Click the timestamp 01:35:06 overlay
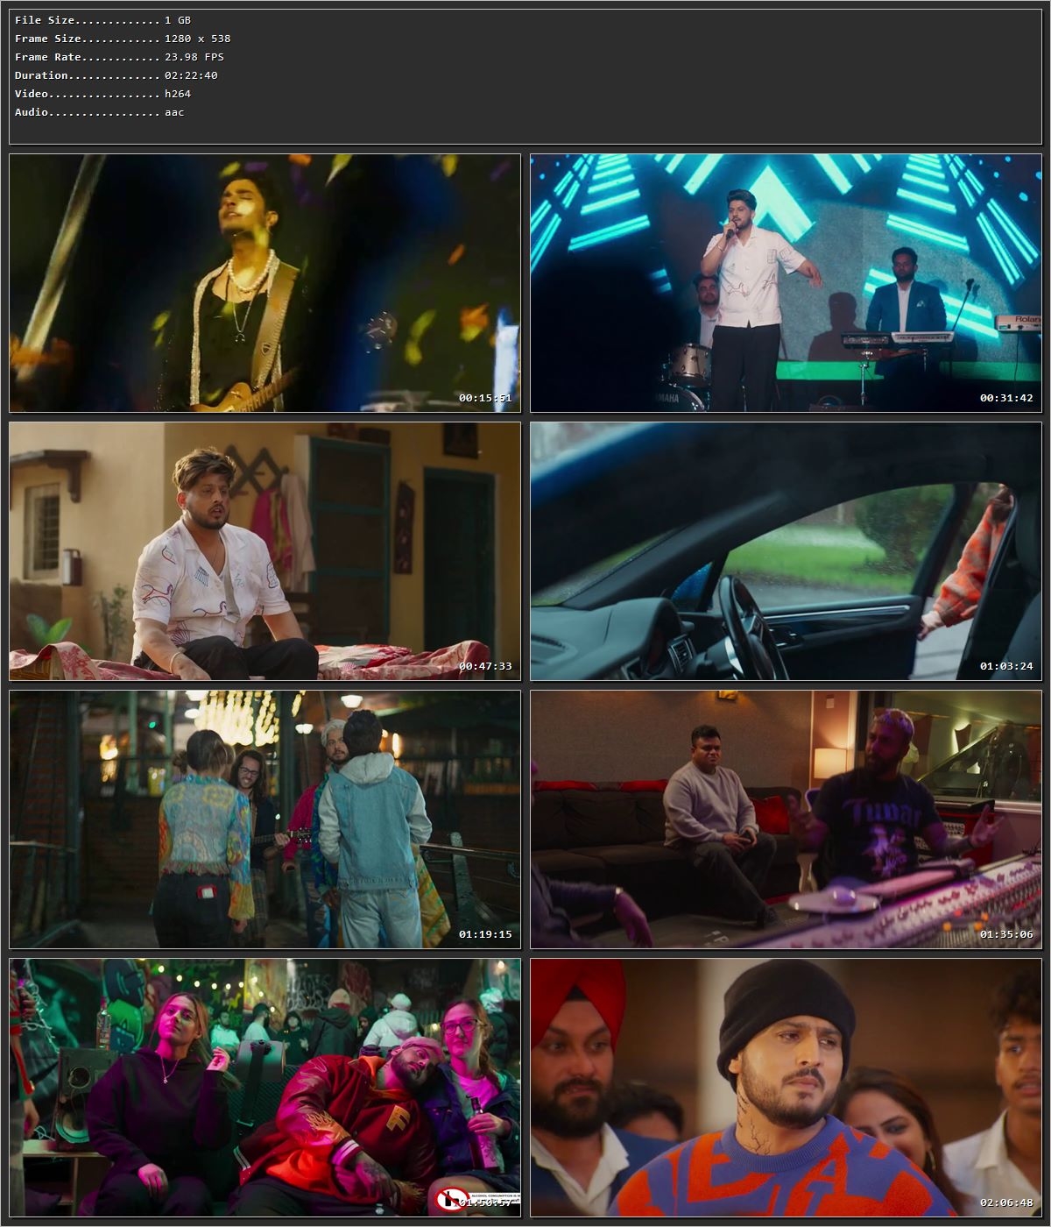Screen dimensions: 1051x1227 (x=1007, y=934)
